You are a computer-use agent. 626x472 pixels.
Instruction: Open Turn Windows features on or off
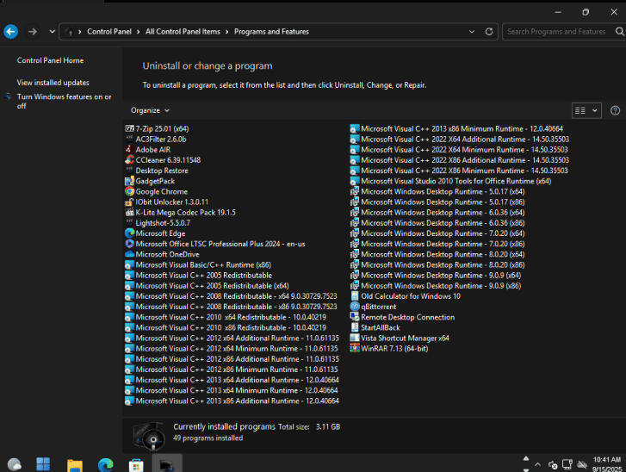pos(64,102)
